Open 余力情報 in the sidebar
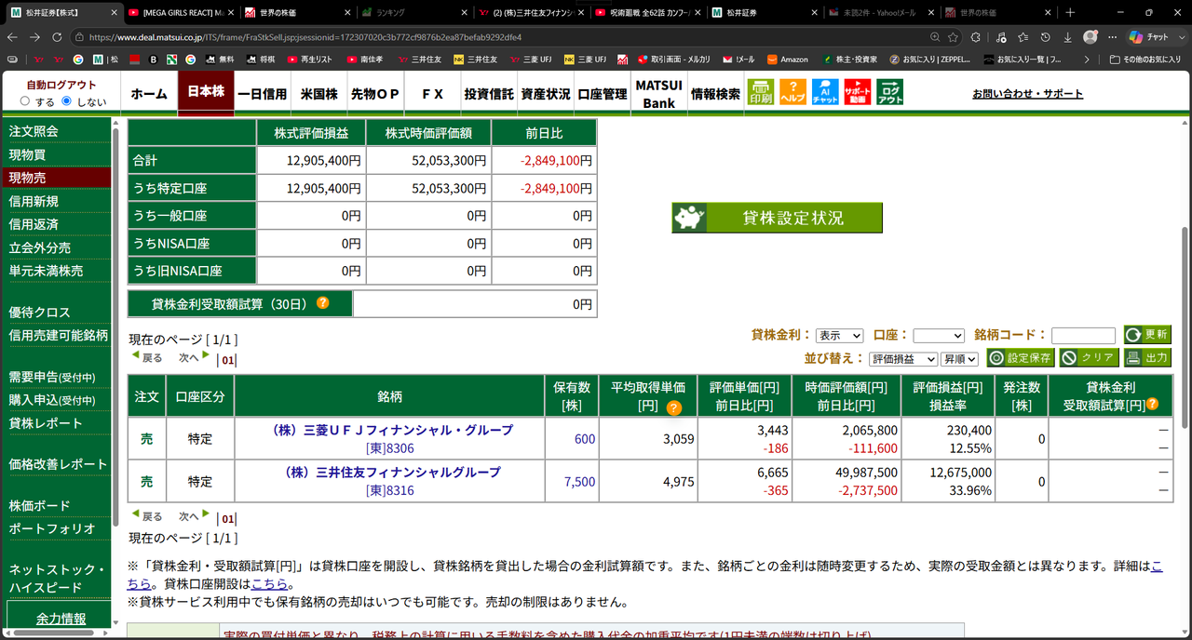1192x640 pixels. [x=61, y=619]
